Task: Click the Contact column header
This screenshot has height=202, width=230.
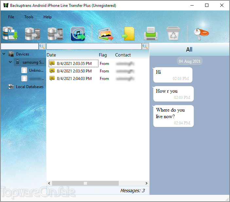Action: tap(123, 55)
